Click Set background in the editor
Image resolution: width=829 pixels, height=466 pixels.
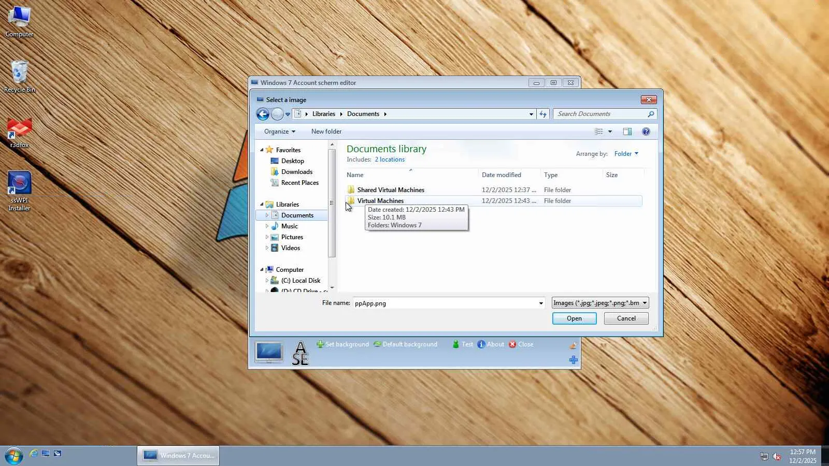[x=343, y=344]
